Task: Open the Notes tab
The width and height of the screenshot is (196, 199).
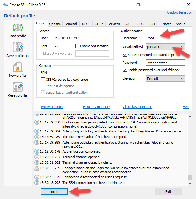Action: pos(167,24)
